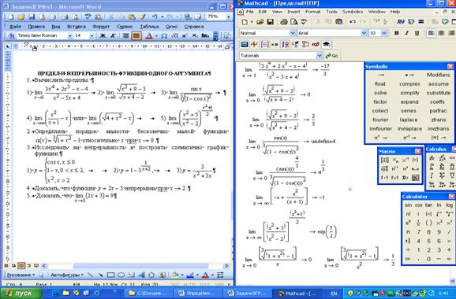
Task: Toggle Underline formatting in Mathcad
Action: coord(417,33)
